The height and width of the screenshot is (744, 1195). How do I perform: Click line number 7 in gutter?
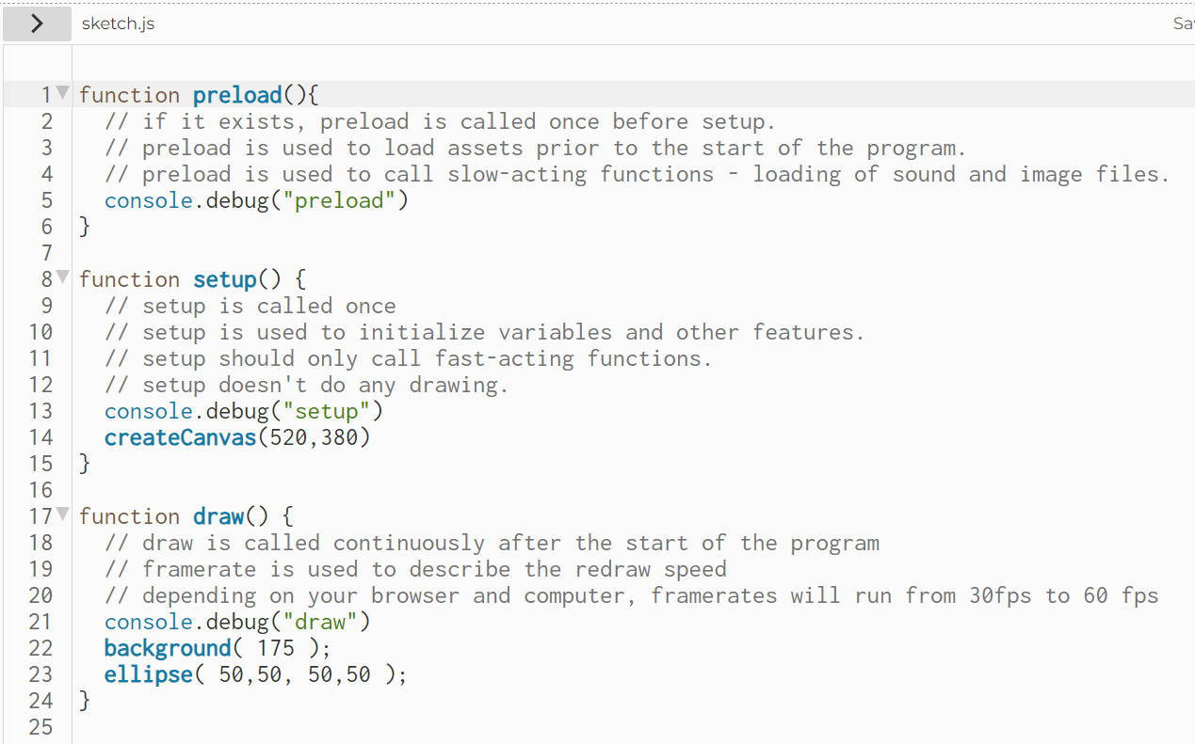(x=46, y=253)
